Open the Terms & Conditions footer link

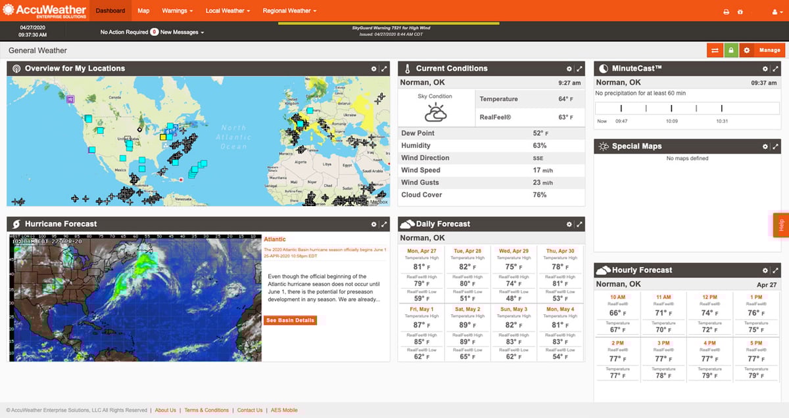click(x=206, y=410)
